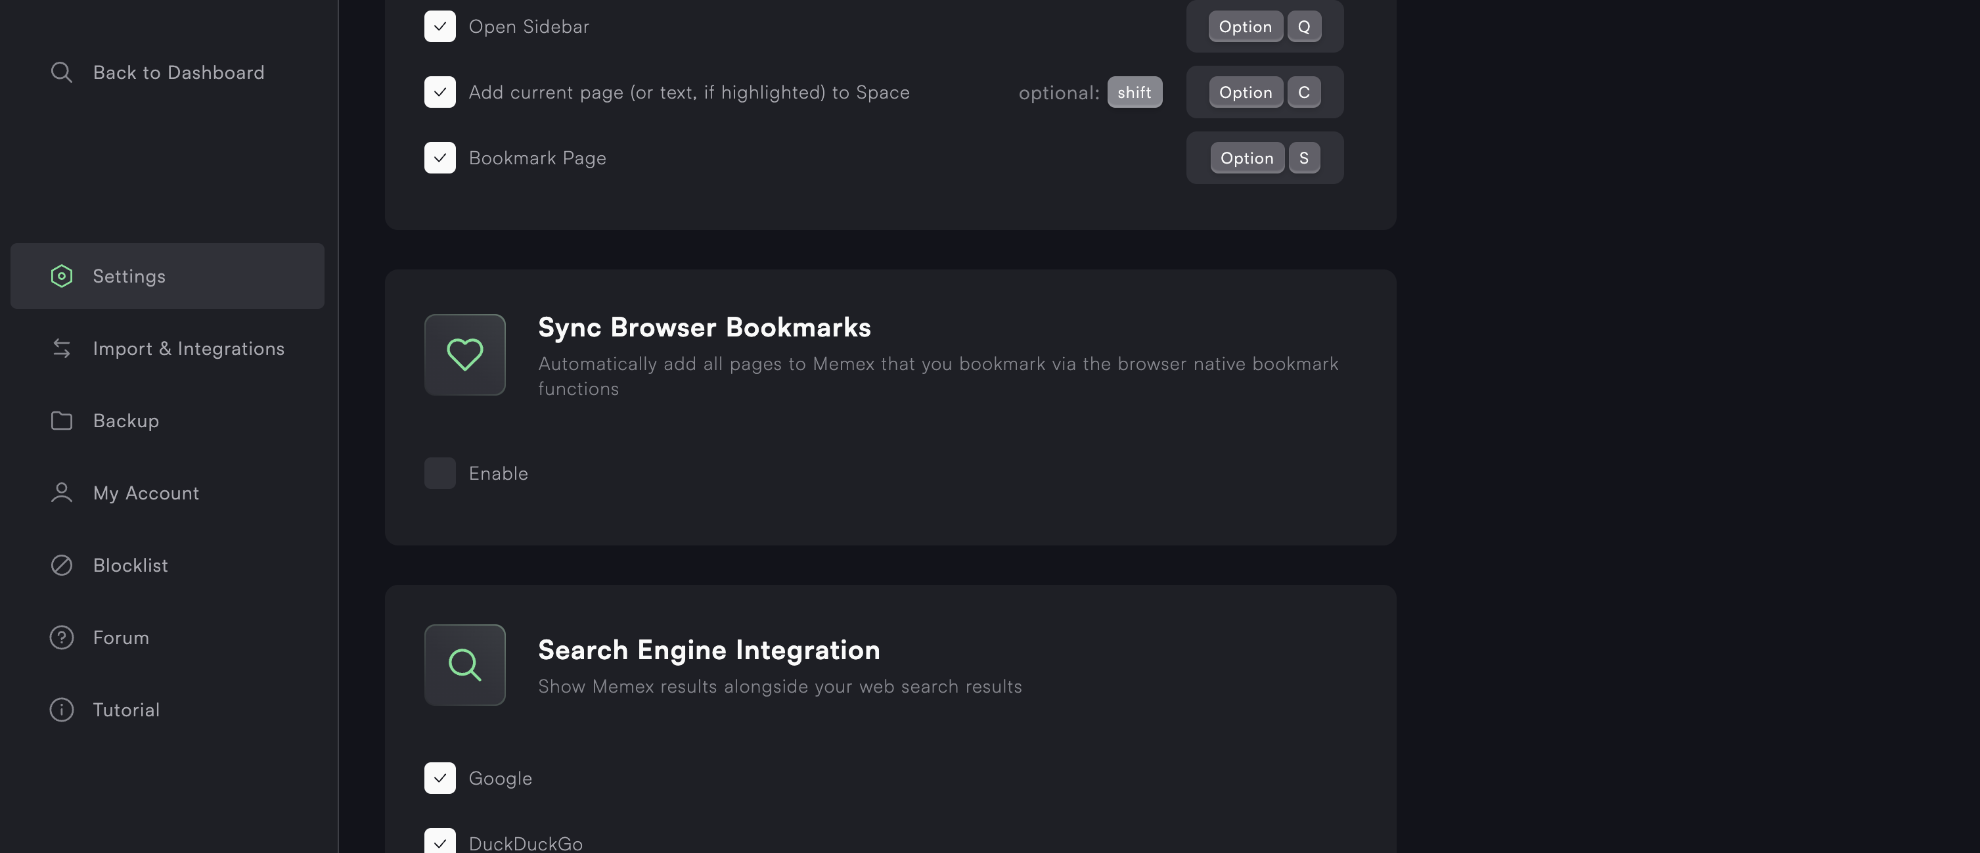Image resolution: width=1980 pixels, height=853 pixels.
Task: Edit the Option Q shortcut field
Action: click(1265, 26)
